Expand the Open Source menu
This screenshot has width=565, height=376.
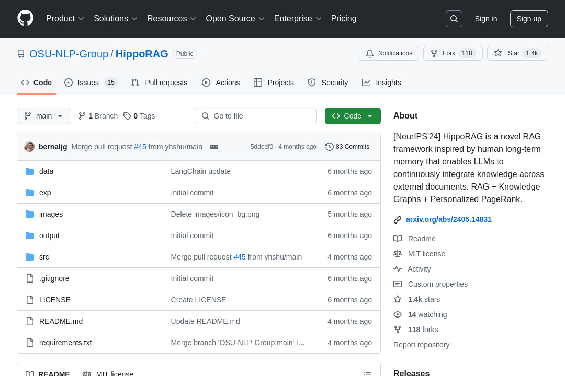point(235,19)
